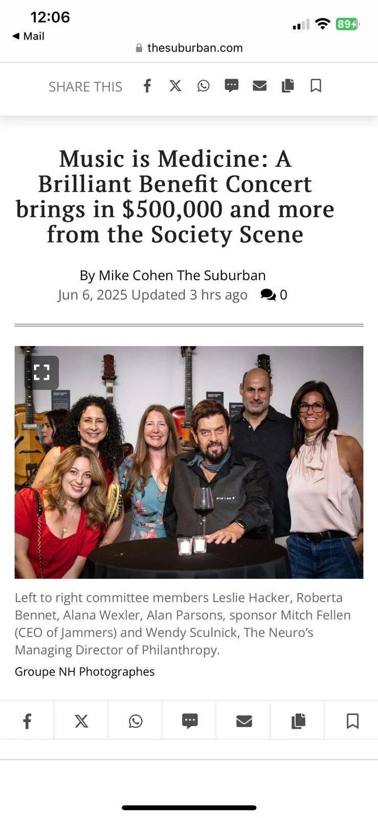Screen dimensions: 378x818
Task: Tap the SMS message icon in top bar
Action: [x=232, y=86]
